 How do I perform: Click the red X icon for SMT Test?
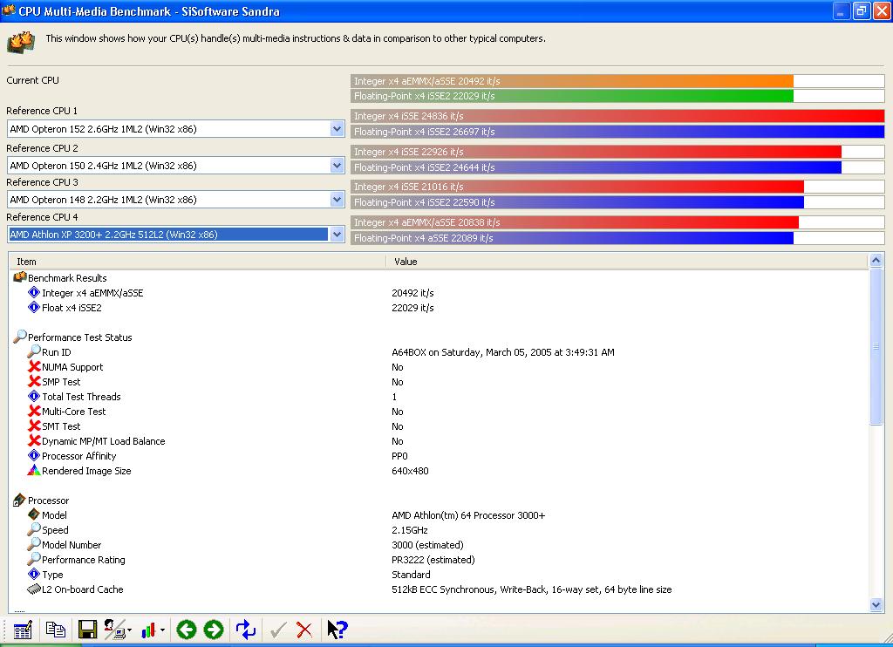(x=34, y=426)
